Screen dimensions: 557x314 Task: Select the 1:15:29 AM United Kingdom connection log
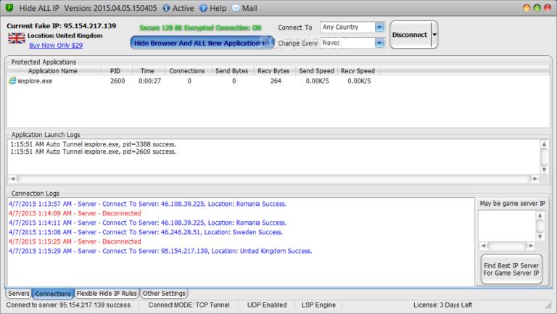[160, 251]
